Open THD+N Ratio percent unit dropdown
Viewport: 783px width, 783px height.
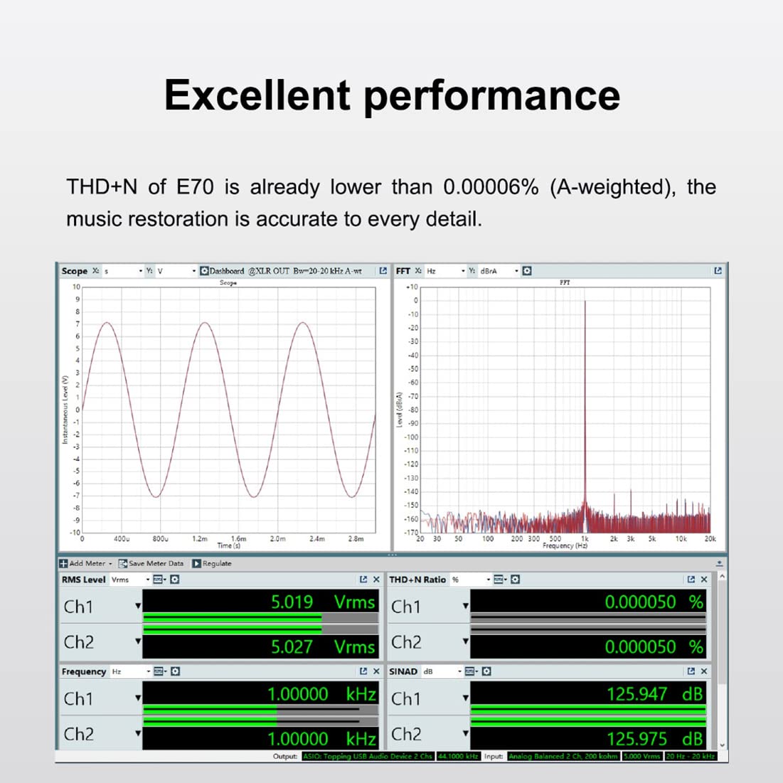(470, 580)
